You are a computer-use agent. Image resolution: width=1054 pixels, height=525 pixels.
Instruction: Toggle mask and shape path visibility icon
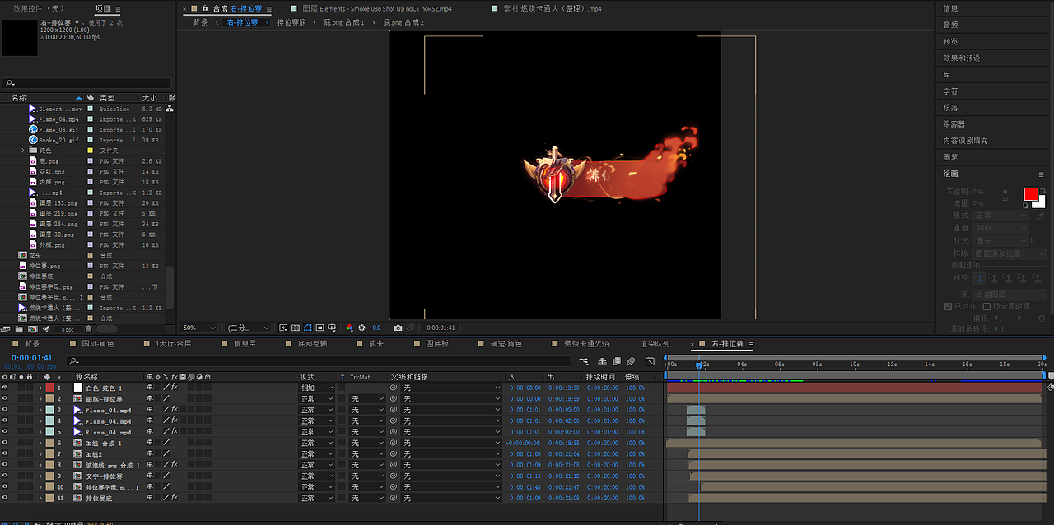coord(308,328)
